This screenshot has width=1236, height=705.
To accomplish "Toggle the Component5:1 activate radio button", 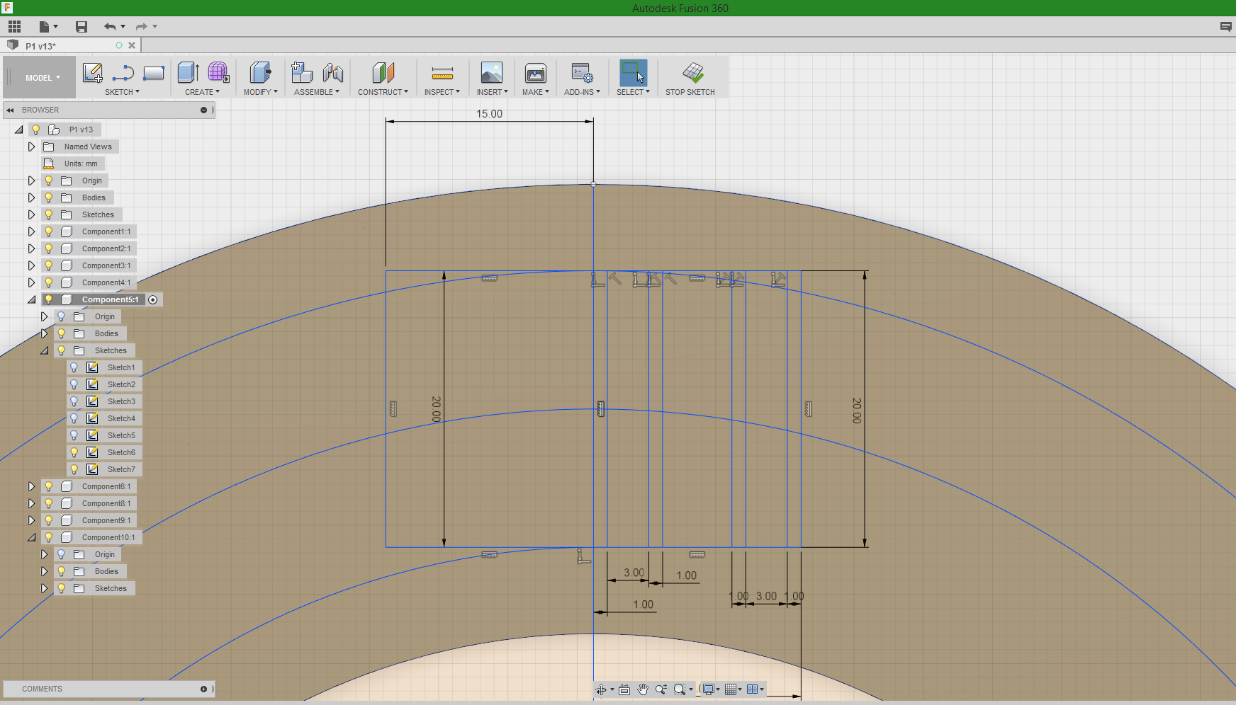I will [153, 299].
